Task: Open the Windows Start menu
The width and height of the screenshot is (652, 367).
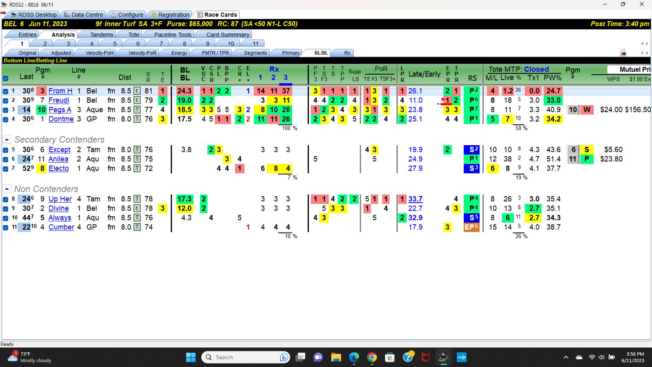Action: [191, 357]
